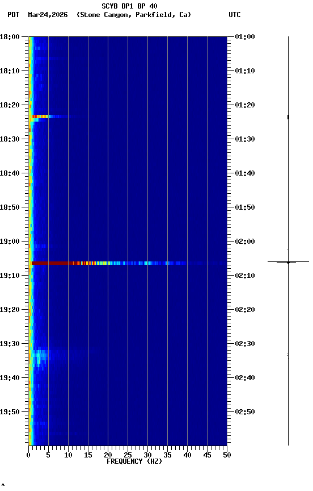This screenshot has width=313, height=491.
Task: Click the 40 Hz frequency axis label
Action: tap(187, 455)
